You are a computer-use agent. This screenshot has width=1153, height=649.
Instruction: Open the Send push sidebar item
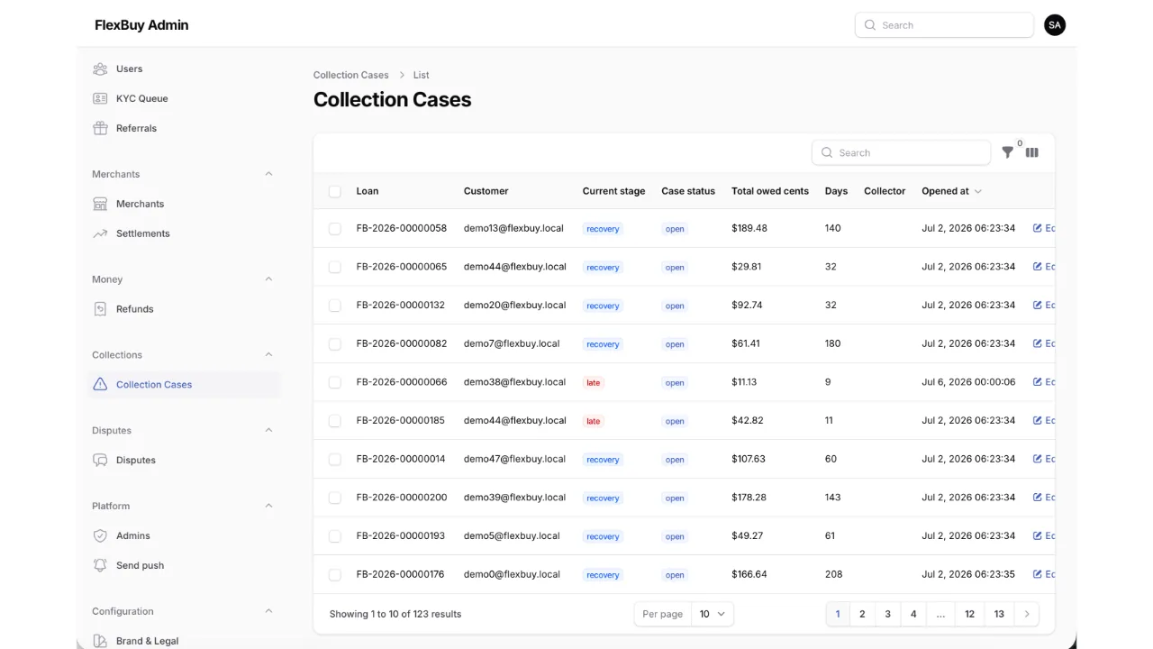click(186, 565)
